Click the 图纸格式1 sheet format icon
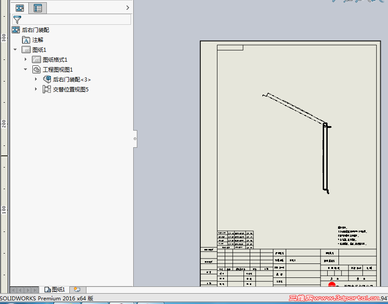This screenshot has height=304, width=388. tap(36, 59)
